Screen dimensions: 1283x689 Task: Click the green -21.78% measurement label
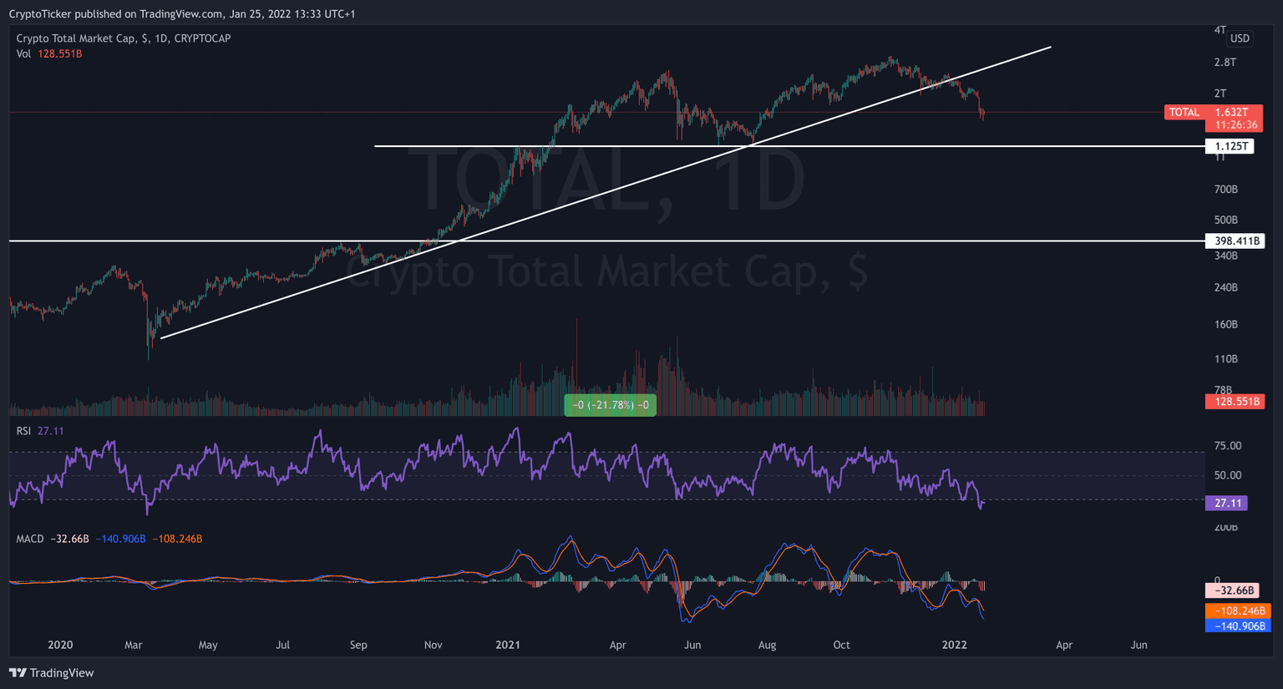(610, 405)
